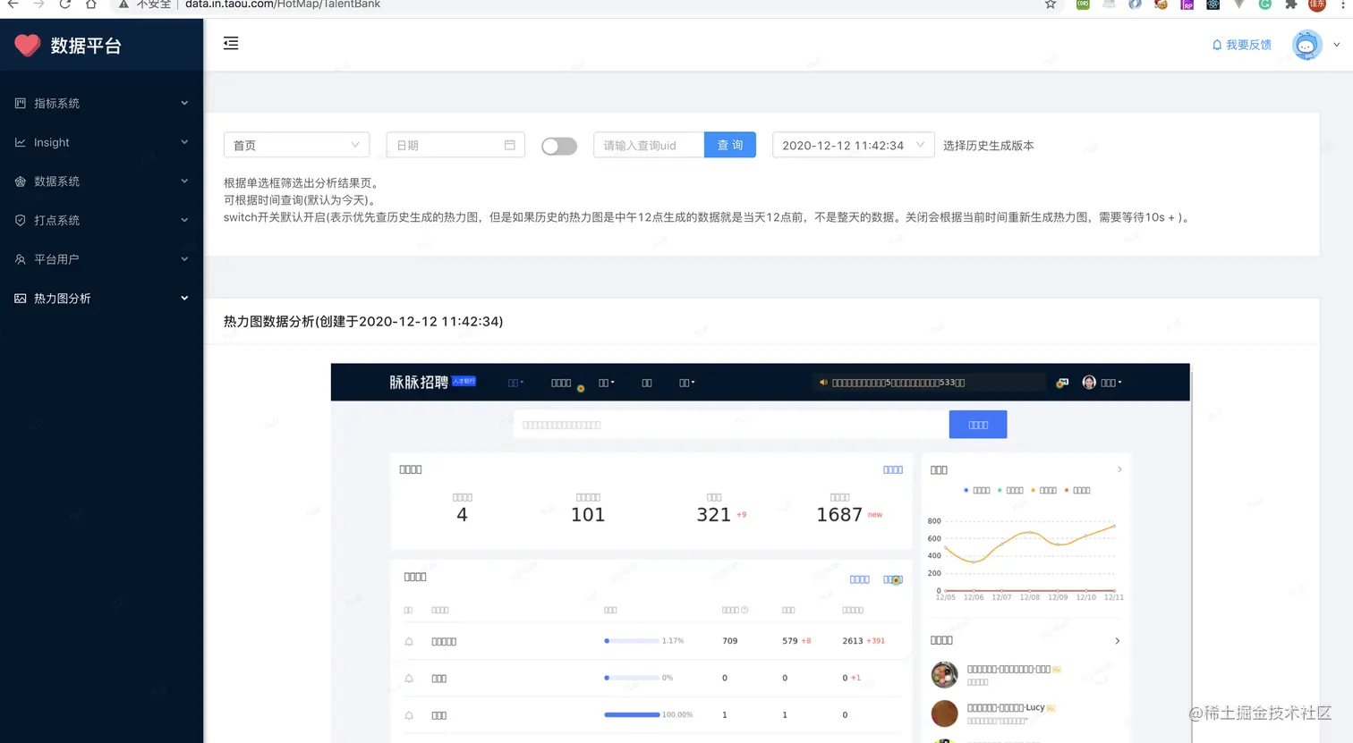This screenshot has width=1353, height=743.
Task: Click the browser home icon
Action: coord(90,4)
